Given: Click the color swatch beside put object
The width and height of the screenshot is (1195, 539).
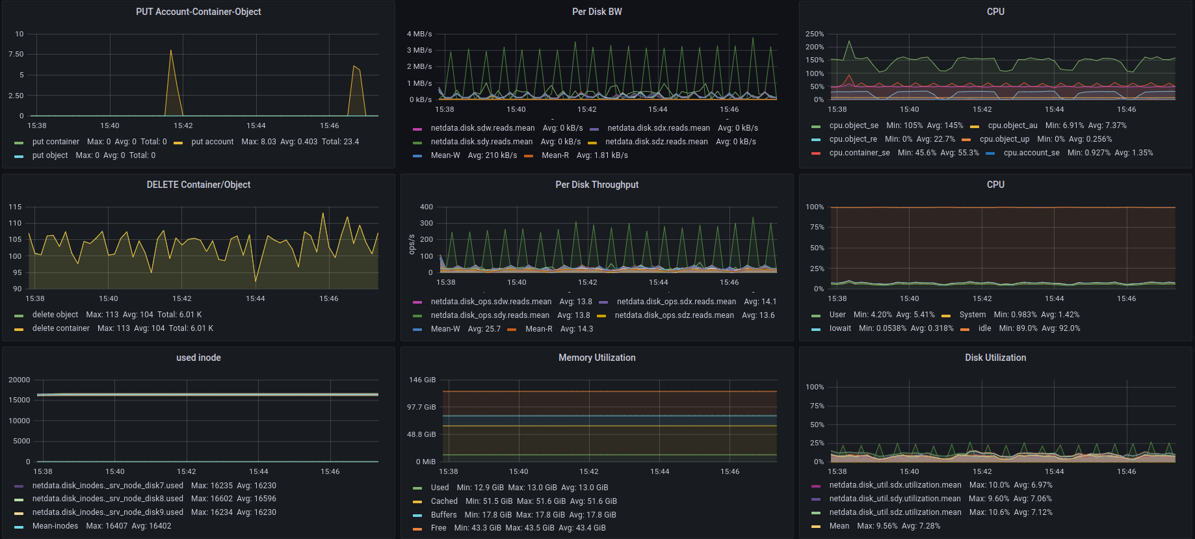Looking at the screenshot, I should click(19, 156).
